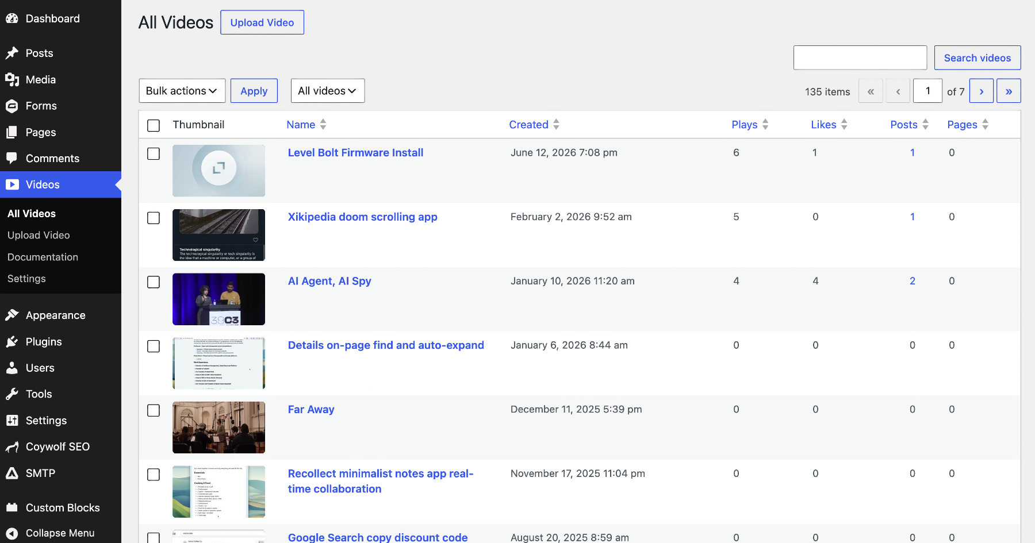Jump to last page of videos
The image size is (1035, 543).
click(1009, 91)
